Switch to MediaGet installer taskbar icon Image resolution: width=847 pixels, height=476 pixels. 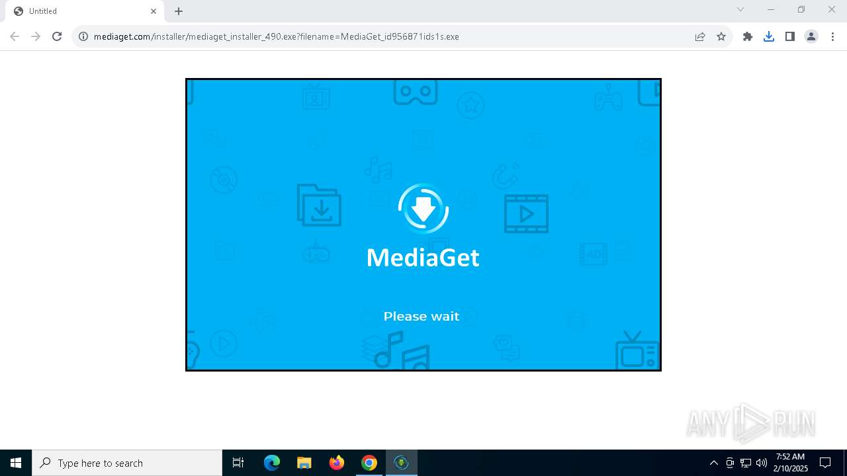coord(402,463)
